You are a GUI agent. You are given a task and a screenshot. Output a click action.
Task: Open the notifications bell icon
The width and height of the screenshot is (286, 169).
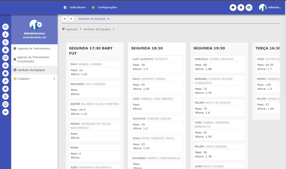coord(241,7)
